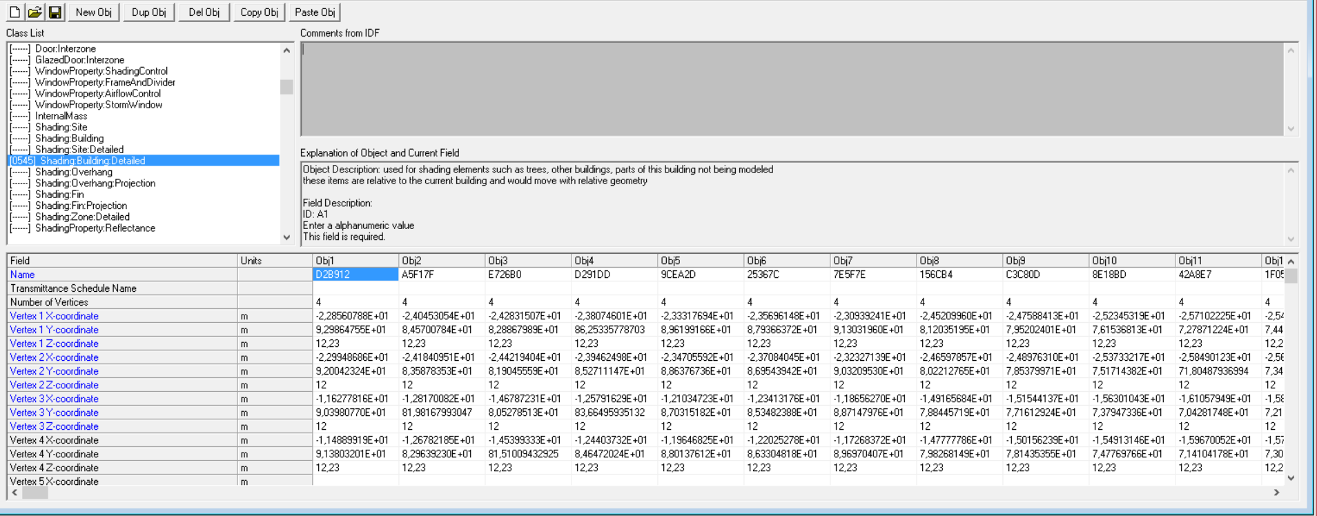1317x516 pixels.
Task: Click the Save floppy disk icon
Action: 55,12
